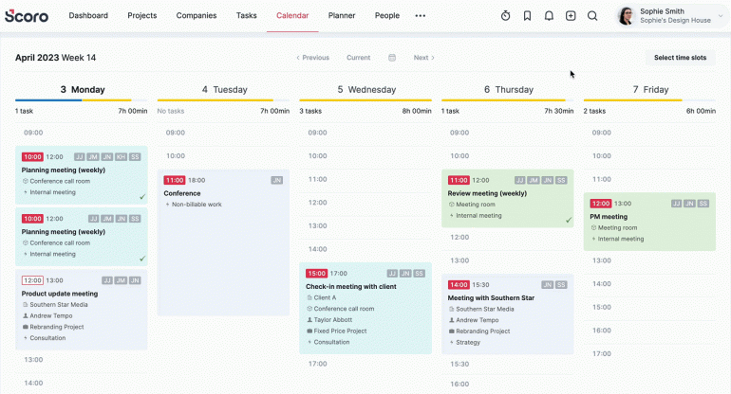Go to the Dashboard tab
Image resolution: width=731 pixels, height=394 pixels.
88,15
